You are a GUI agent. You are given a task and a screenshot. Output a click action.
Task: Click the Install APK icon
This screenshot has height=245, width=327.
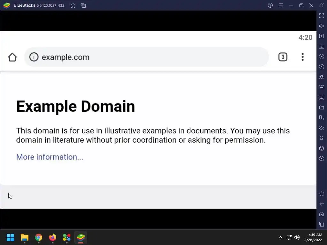[x=322, y=87]
